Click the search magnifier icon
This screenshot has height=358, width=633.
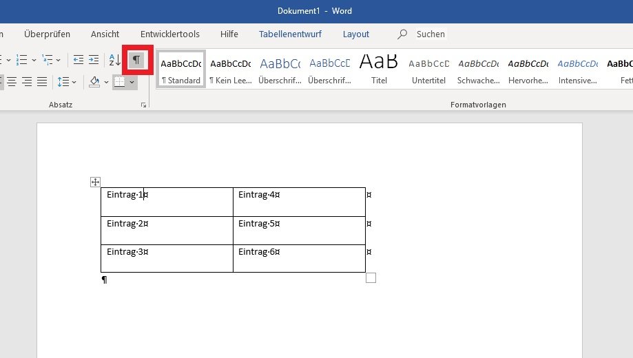click(x=402, y=34)
